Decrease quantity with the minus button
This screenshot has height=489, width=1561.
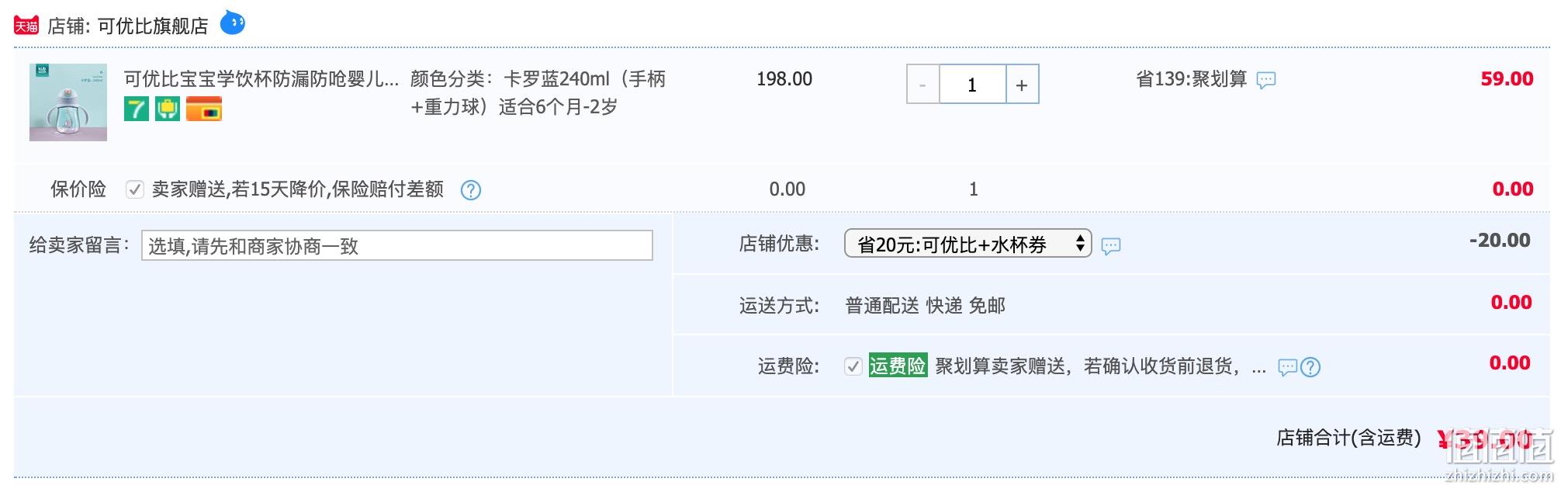tap(923, 84)
